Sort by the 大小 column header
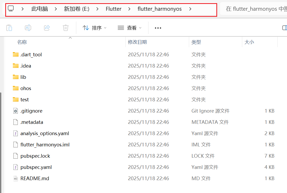This screenshot has width=287, height=193. 249,42
